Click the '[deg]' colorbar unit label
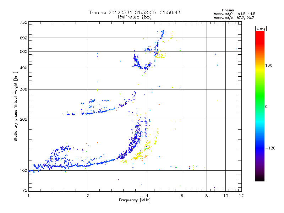Image resolution: width=284 pixels, height=213 pixels. (x=261, y=28)
